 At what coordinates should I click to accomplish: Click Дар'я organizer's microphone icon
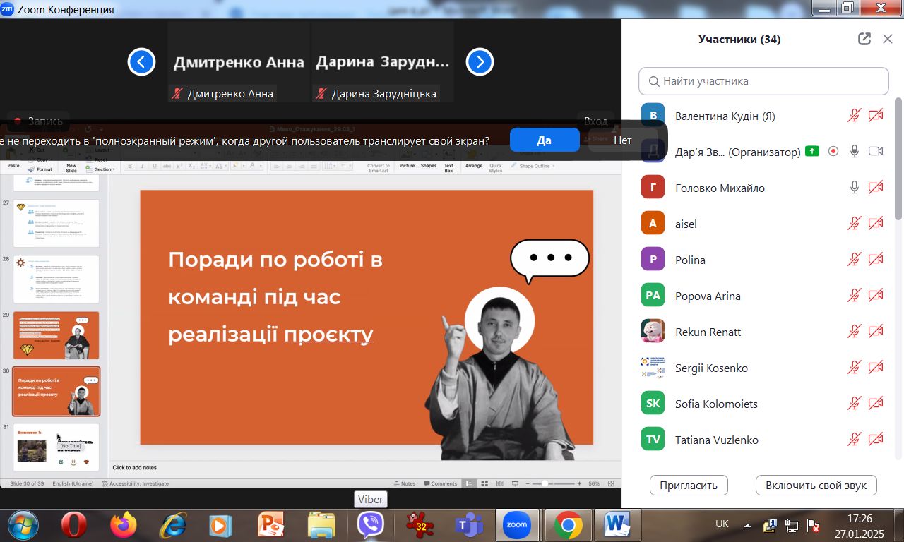pyautogui.click(x=855, y=151)
